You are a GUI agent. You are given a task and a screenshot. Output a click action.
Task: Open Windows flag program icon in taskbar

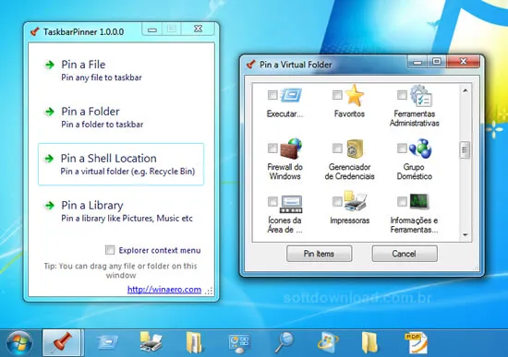[x=328, y=342]
